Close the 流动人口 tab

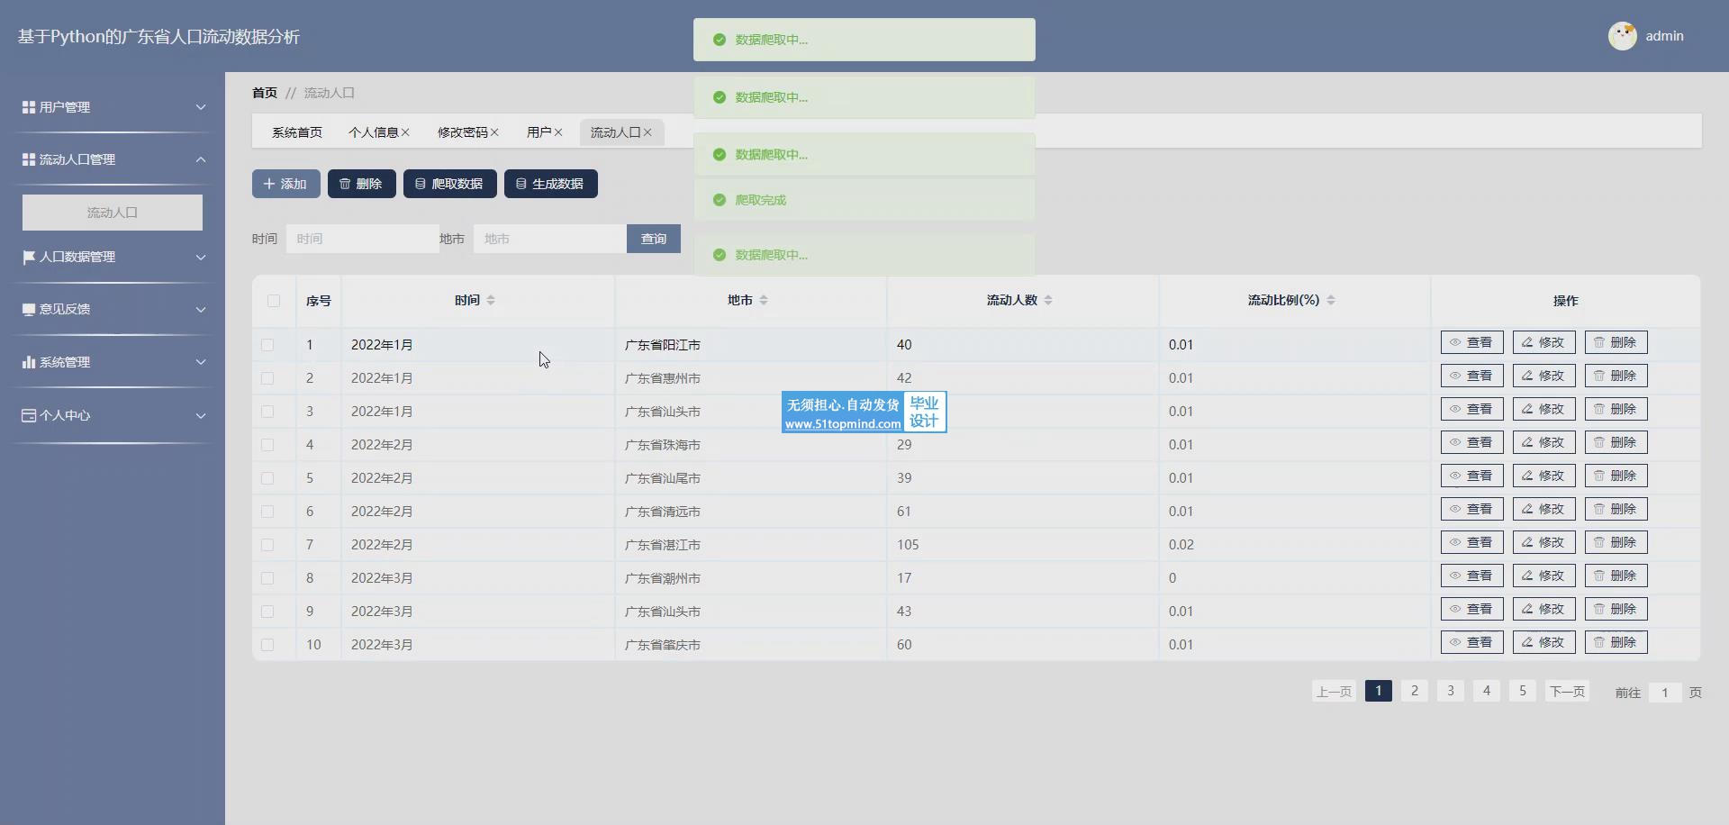pos(647,132)
